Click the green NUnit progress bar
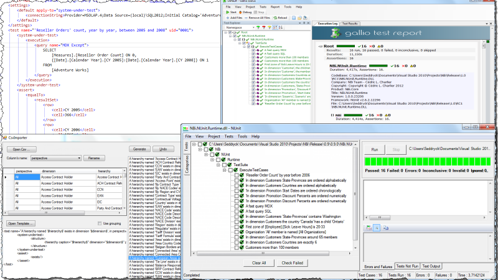The width and height of the screenshot is (498, 280). [x=428, y=162]
